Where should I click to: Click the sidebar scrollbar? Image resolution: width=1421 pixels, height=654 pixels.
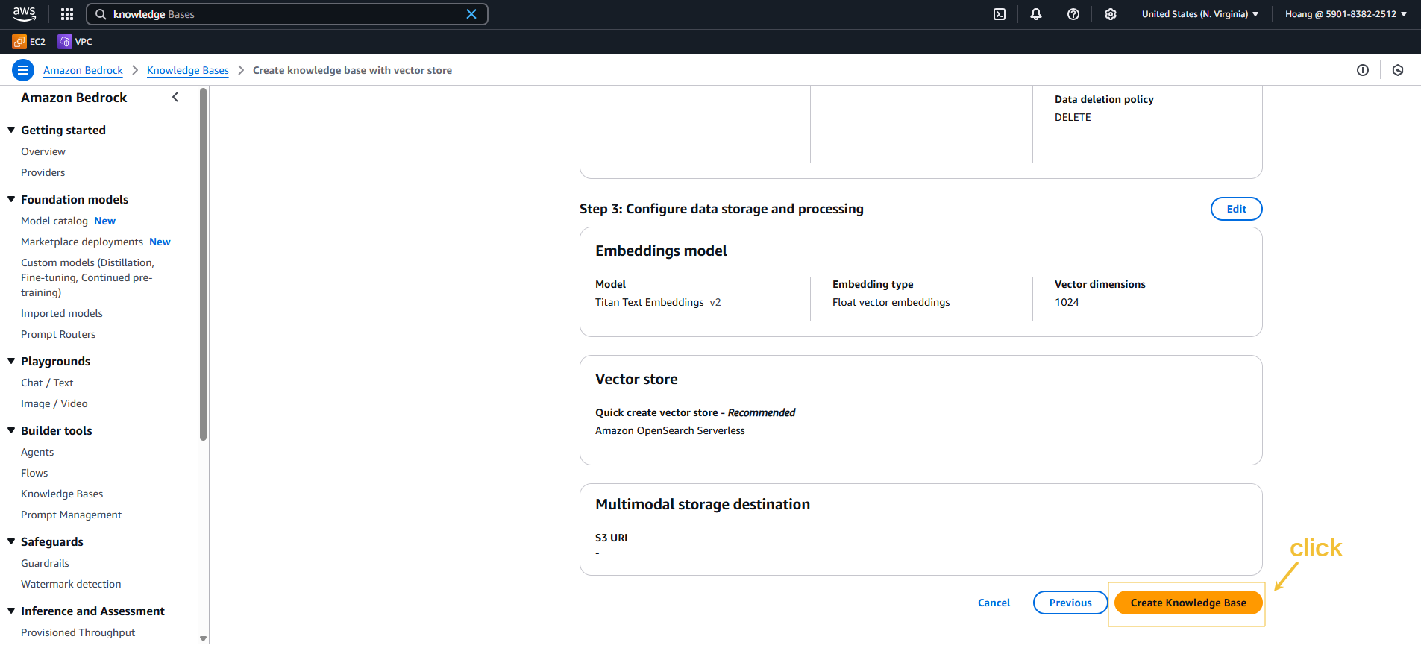pos(203,265)
